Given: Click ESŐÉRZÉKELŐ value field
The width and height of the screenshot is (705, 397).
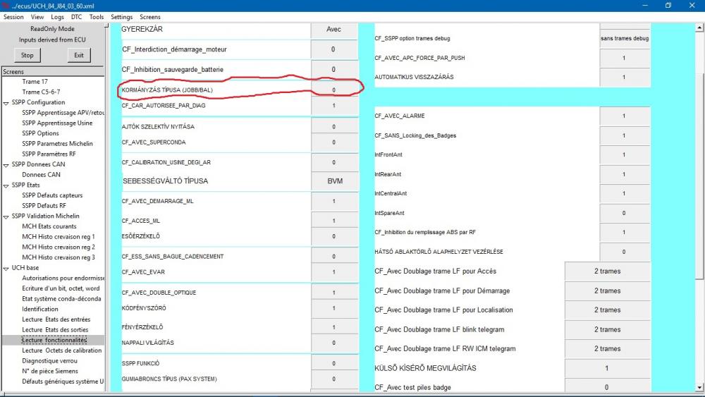Looking at the screenshot, I should tap(334, 236).
